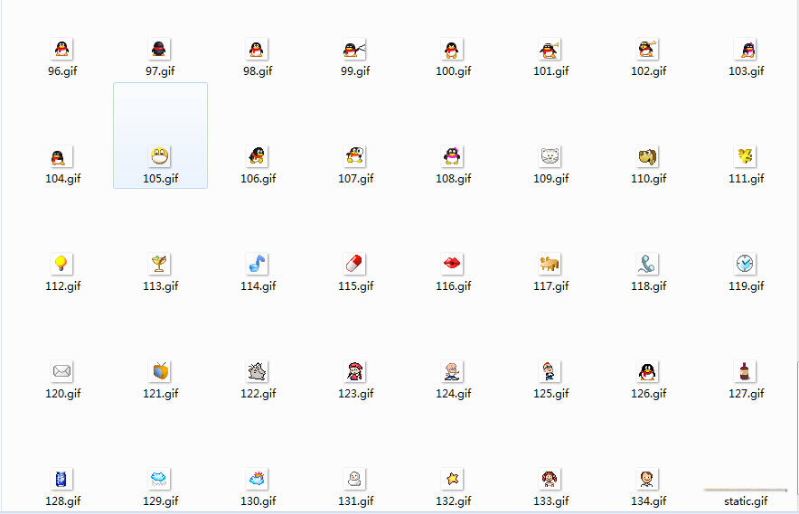
Task: Click the 123.gif file name label
Action: [x=356, y=394]
